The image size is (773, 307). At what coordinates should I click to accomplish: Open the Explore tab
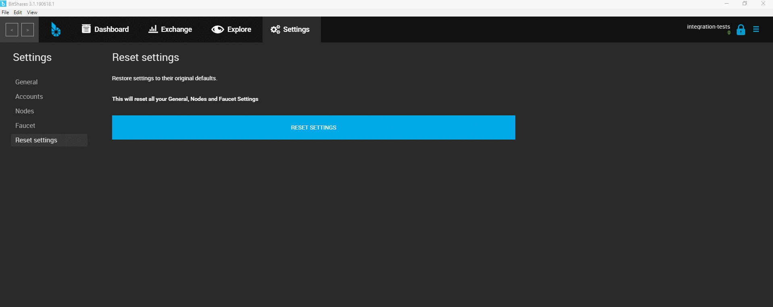point(231,29)
